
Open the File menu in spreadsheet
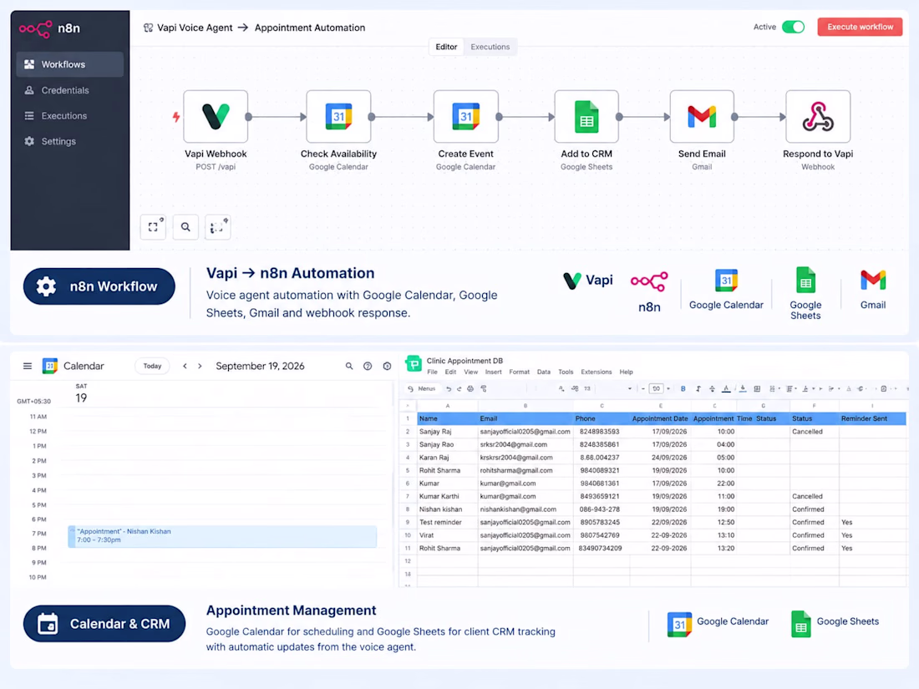click(433, 372)
